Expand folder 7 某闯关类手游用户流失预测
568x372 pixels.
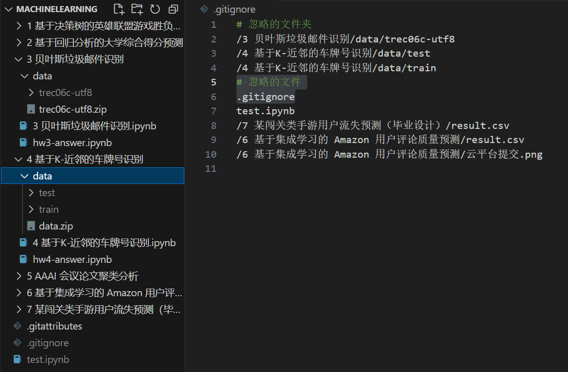click(x=19, y=309)
